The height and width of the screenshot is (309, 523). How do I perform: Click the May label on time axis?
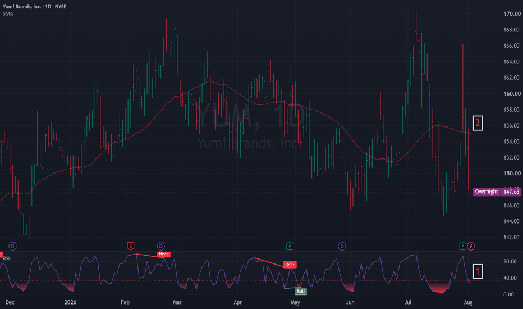(295, 302)
